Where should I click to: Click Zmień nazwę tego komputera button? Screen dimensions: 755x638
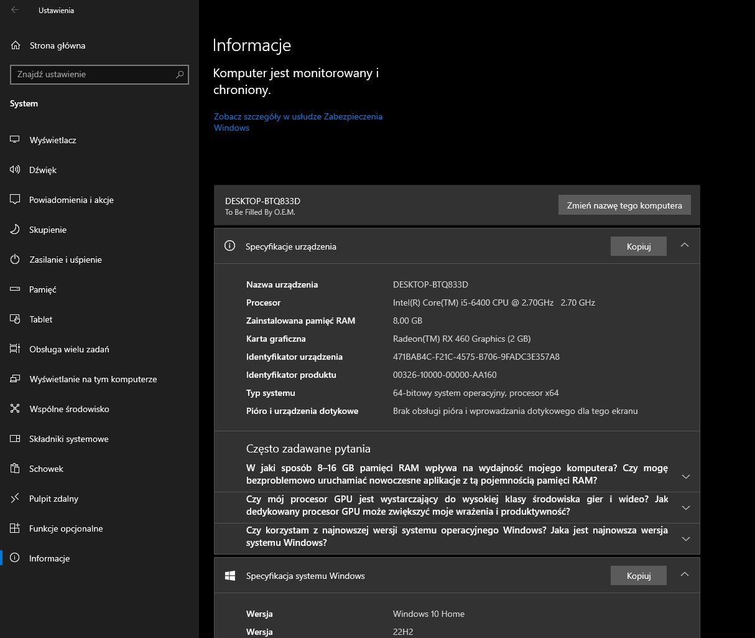pos(624,205)
